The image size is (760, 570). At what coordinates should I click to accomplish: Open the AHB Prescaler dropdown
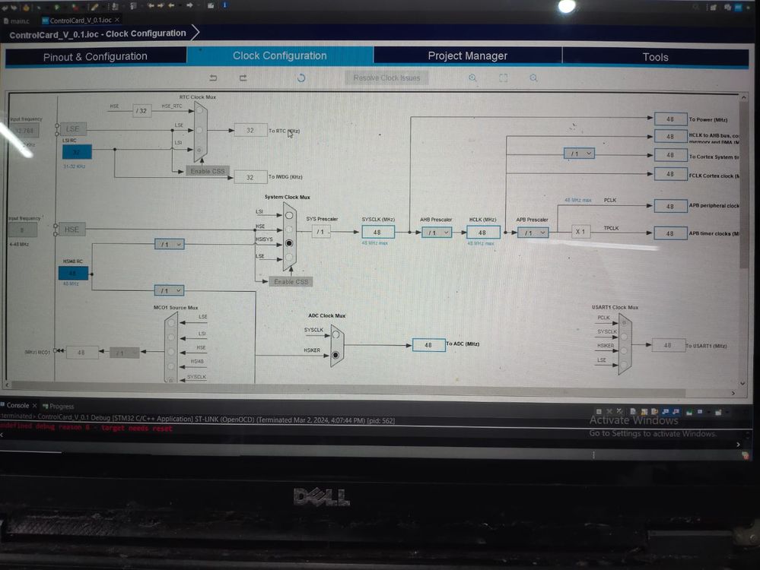(437, 233)
